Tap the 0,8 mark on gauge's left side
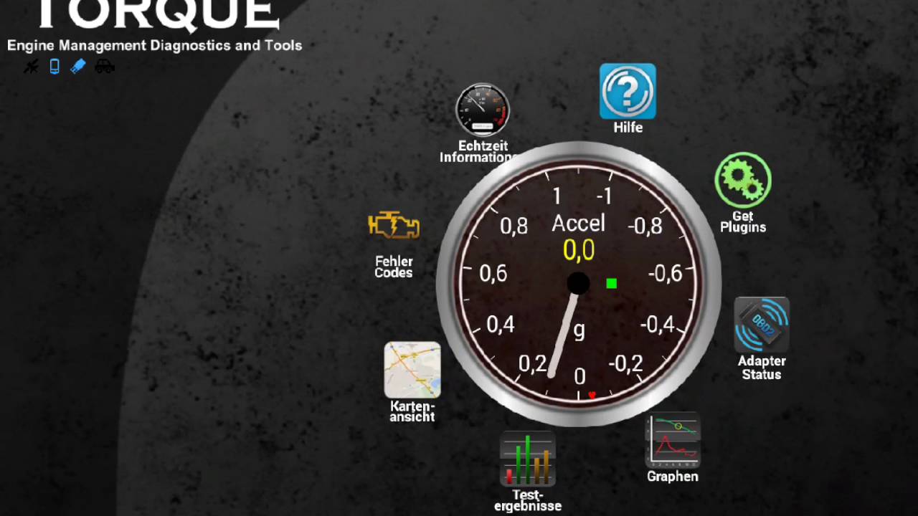 click(514, 226)
